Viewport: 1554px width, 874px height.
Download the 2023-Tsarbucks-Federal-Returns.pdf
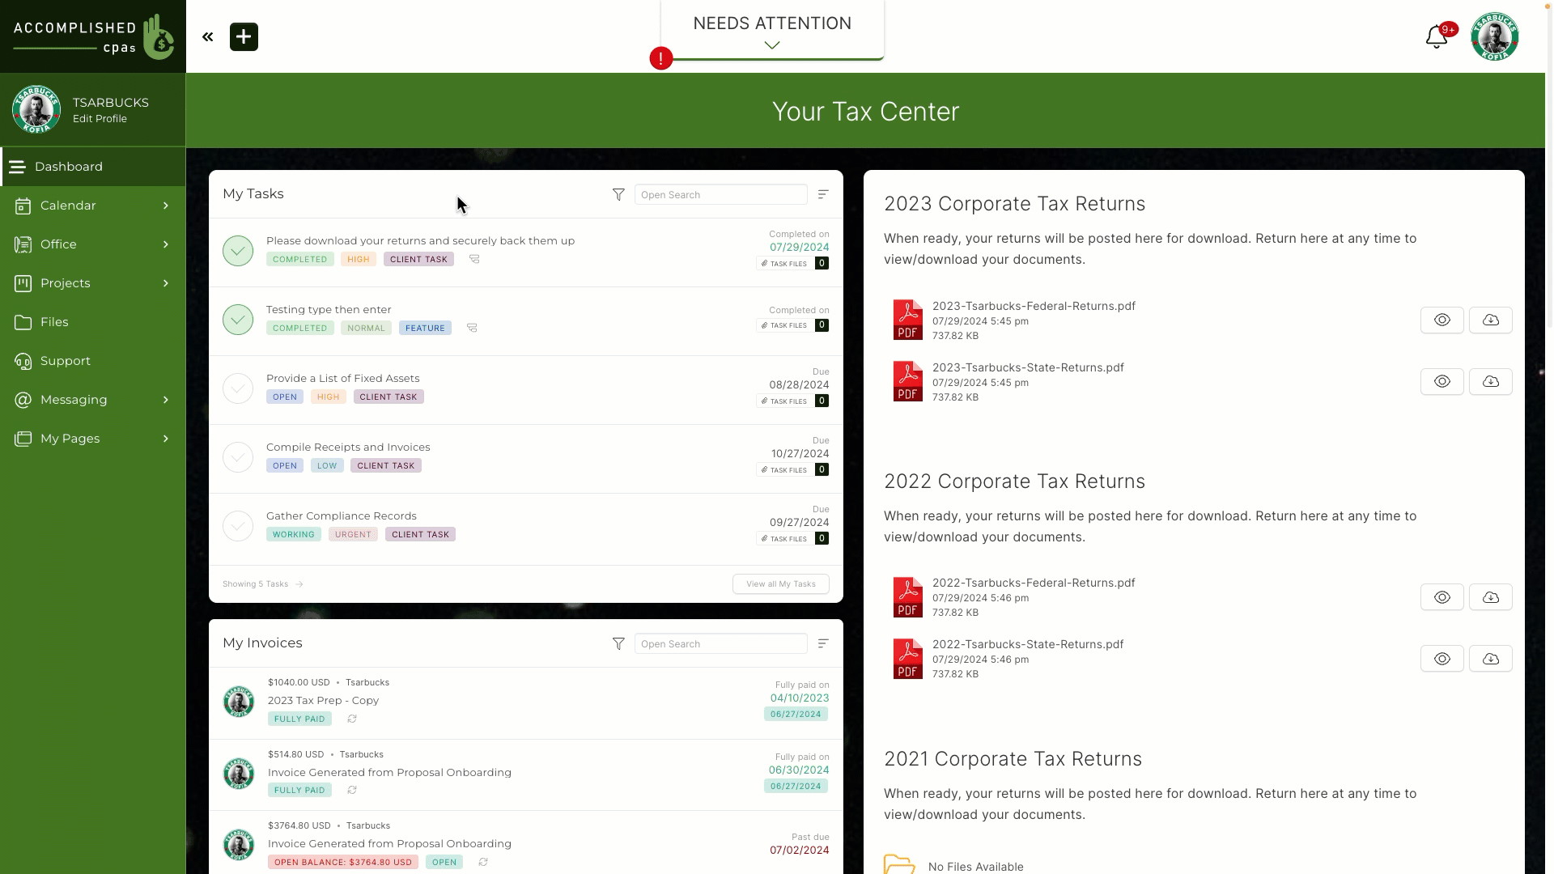click(x=1491, y=319)
